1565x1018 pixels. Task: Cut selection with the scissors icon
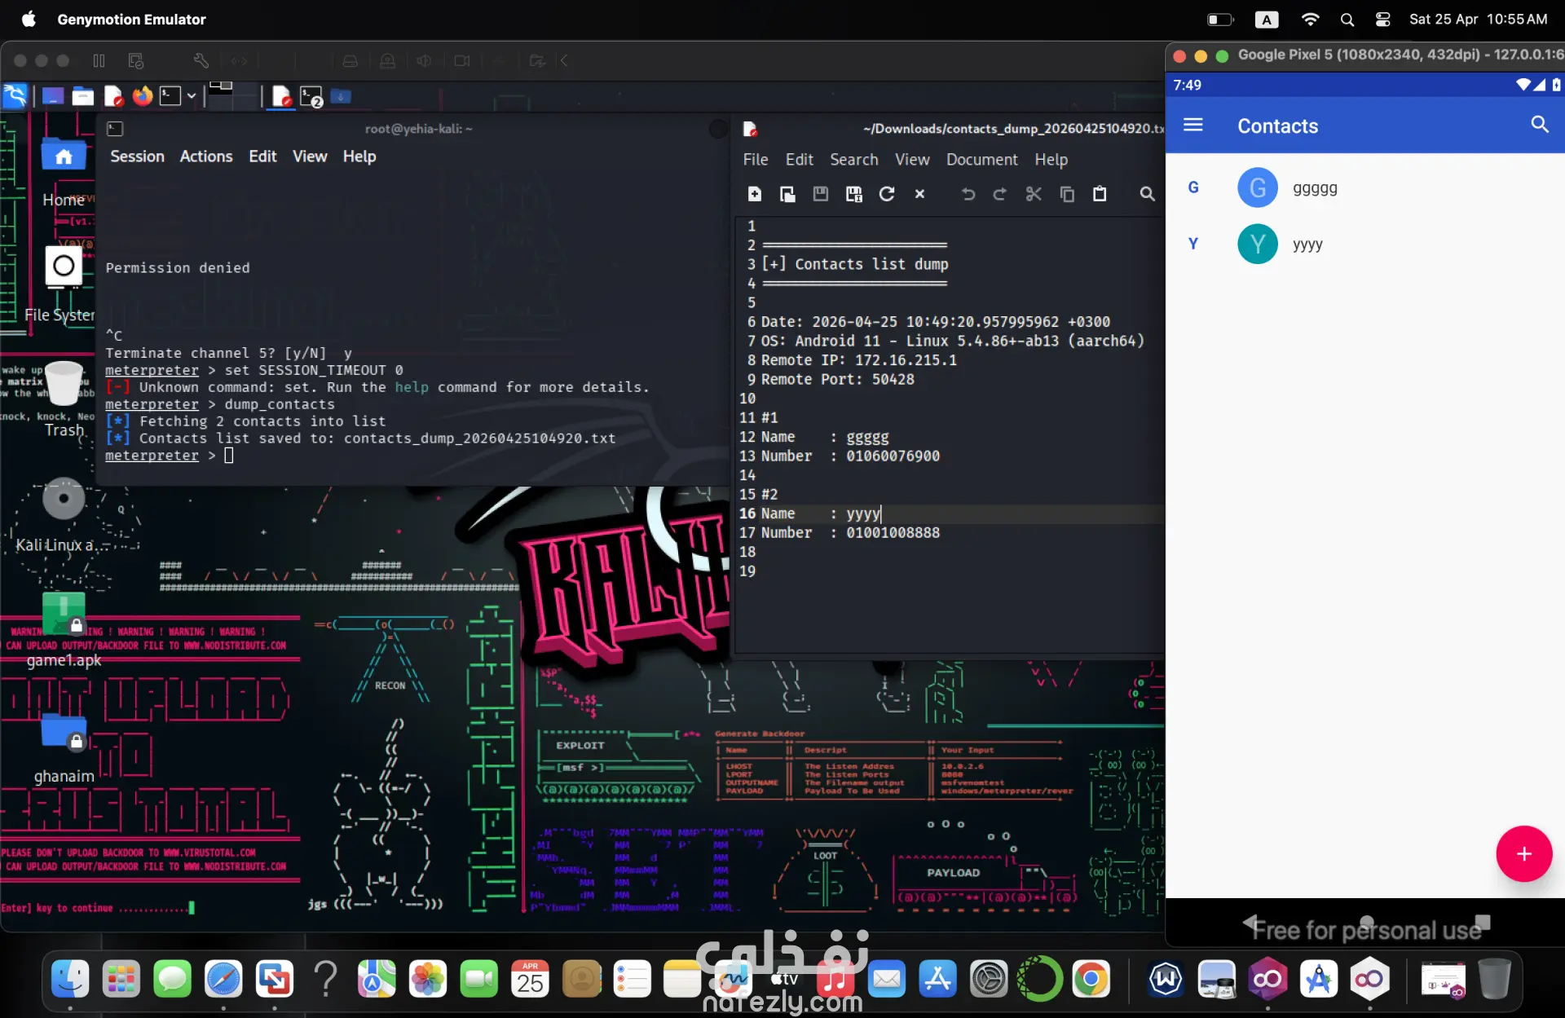point(1034,194)
